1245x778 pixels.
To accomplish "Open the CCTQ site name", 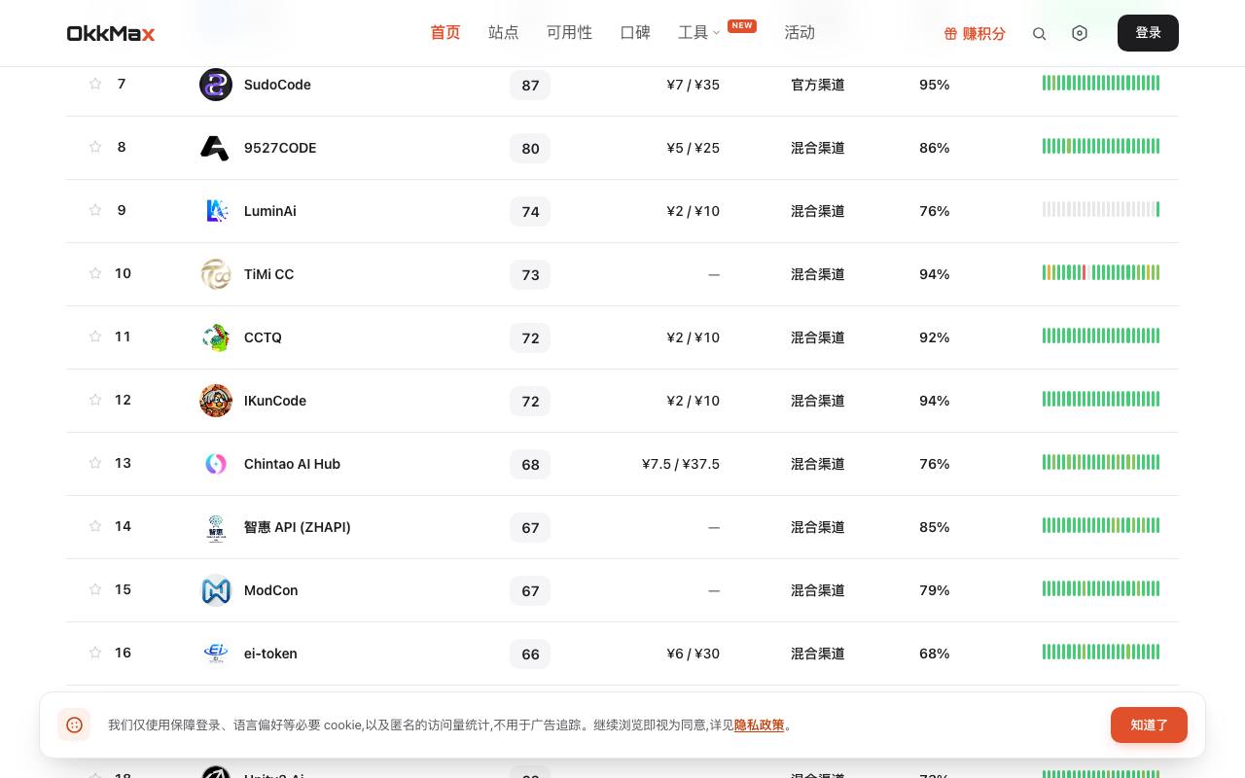I will [263, 337].
